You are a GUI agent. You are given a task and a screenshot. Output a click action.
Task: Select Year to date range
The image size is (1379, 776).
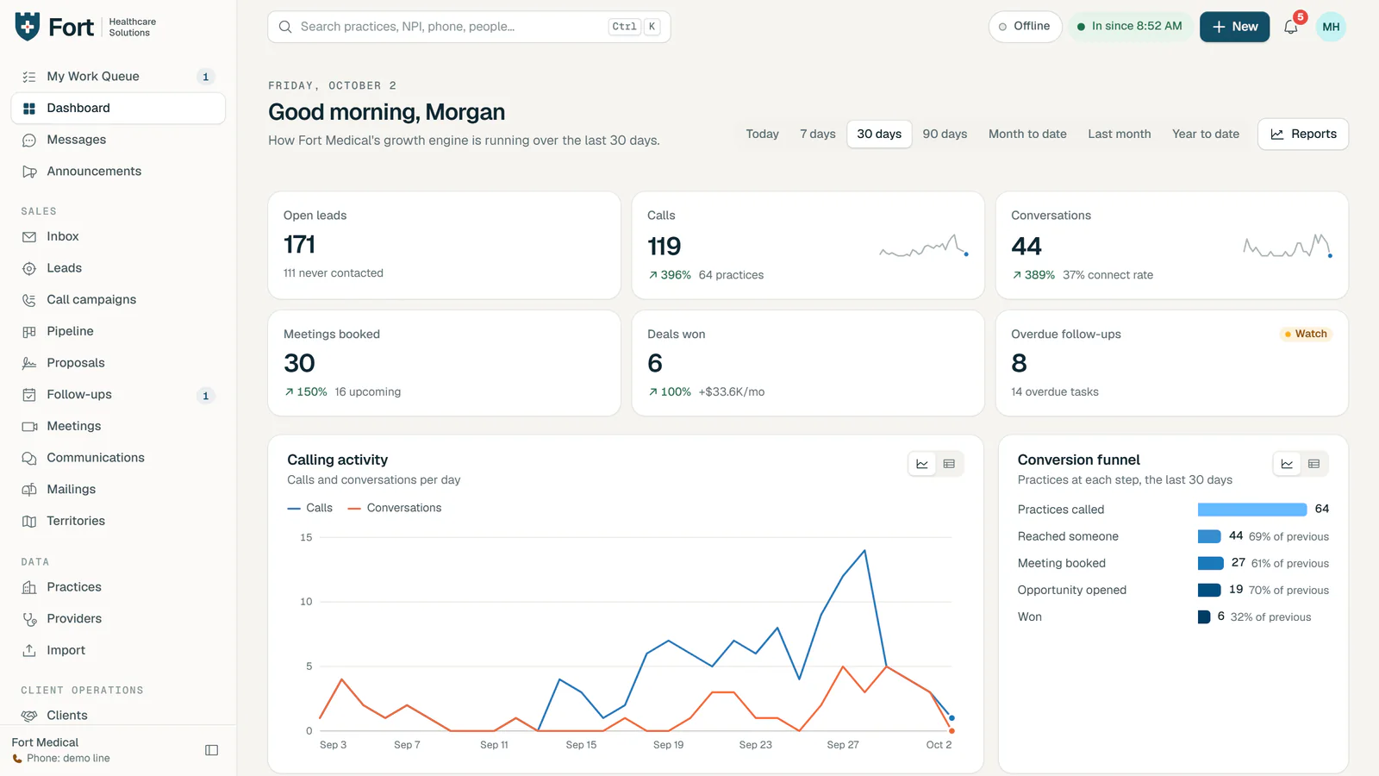(x=1205, y=134)
